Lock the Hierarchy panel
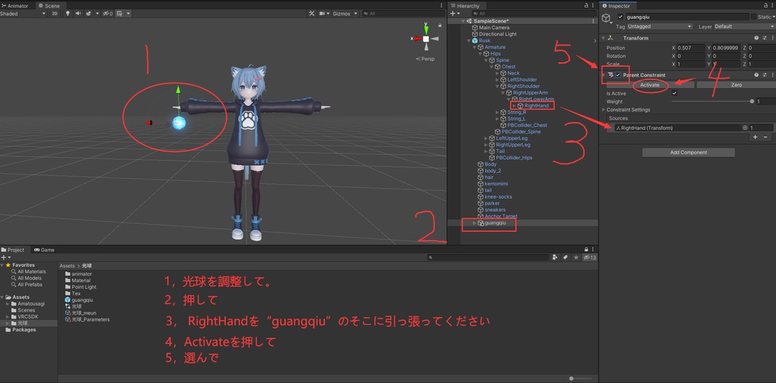 tap(586, 5)
